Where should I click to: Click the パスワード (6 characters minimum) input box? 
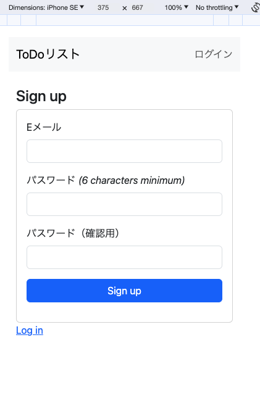click(x=125, y=204)
